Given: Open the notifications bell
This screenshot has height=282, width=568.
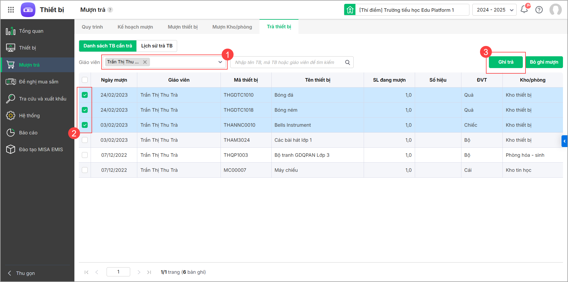Looking at the screenshot, I should [x=524, y=9].
